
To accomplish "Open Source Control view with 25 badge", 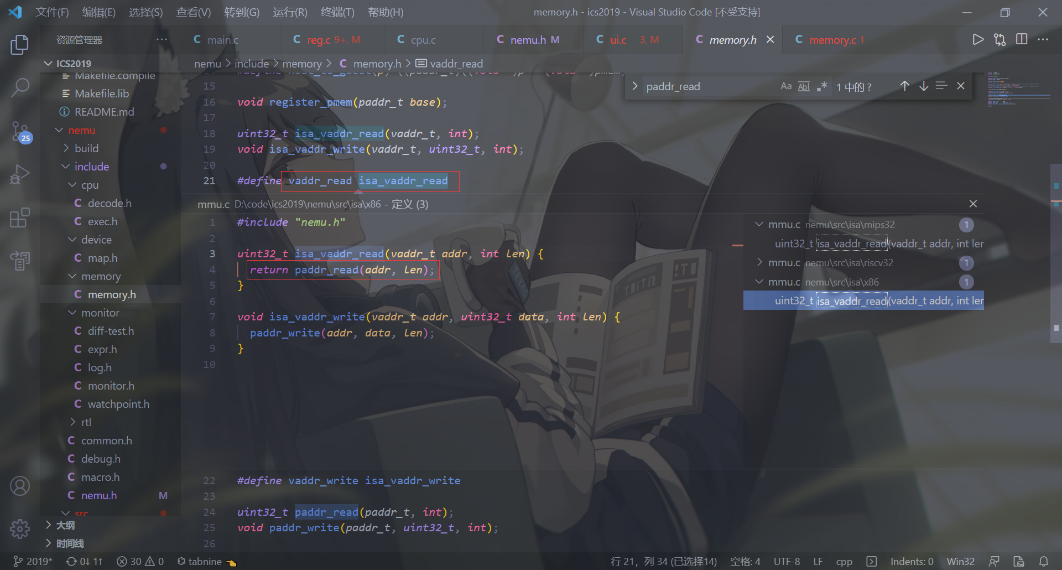I will point(21,132).
